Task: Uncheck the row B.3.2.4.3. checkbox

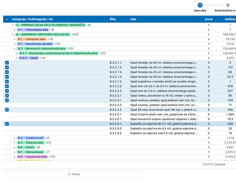Action: click(7, 110)
